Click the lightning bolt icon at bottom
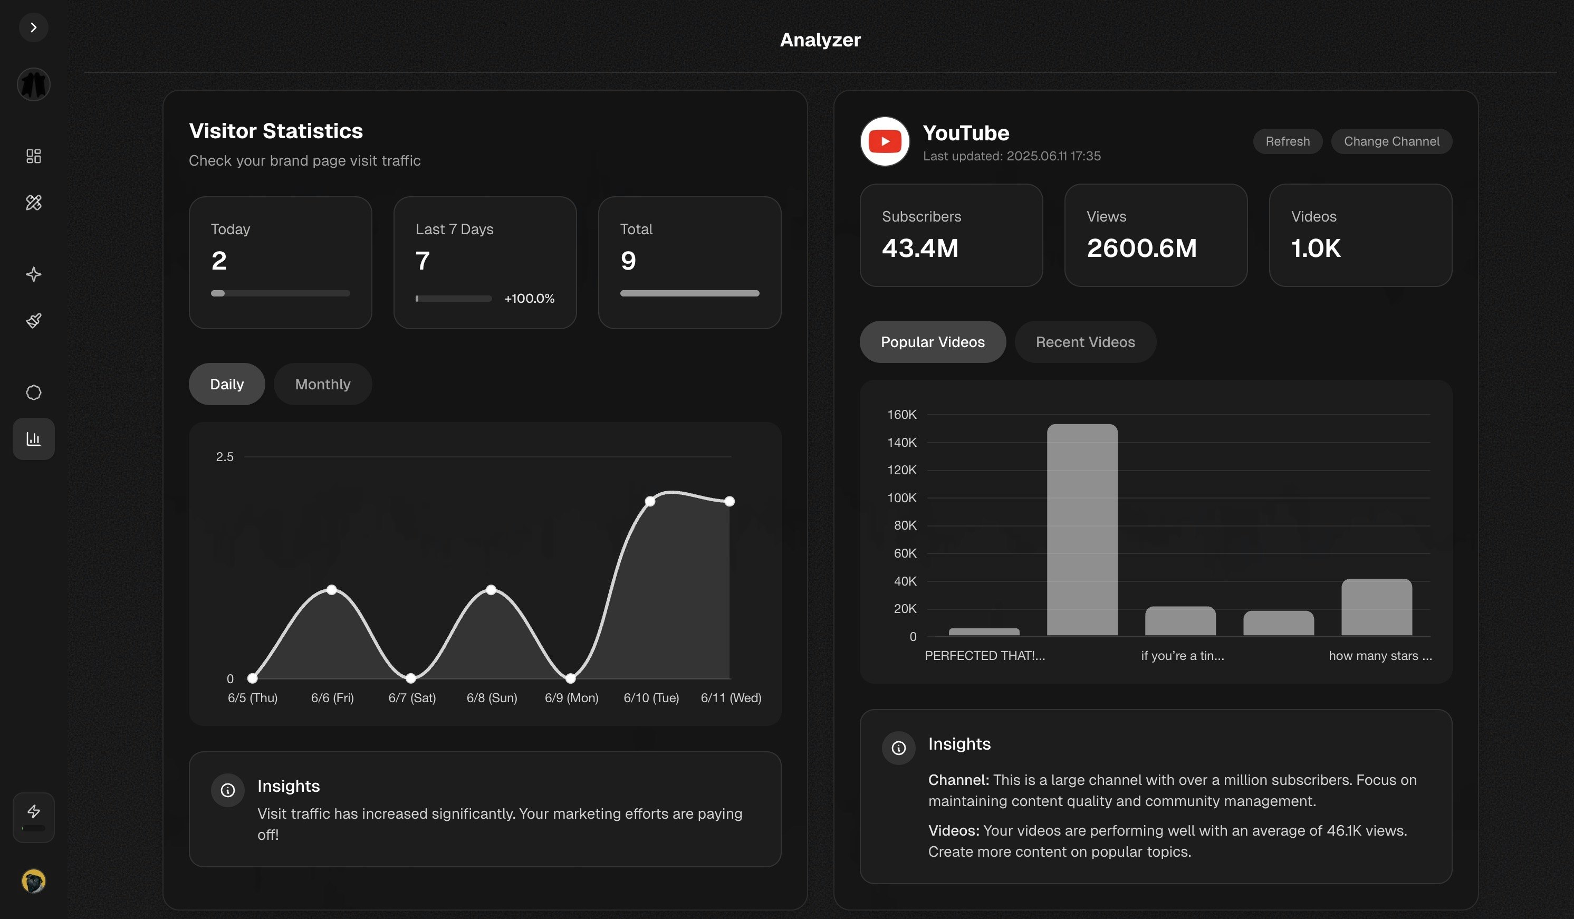Screen dimensions: 1574x919 click(33, 811)
